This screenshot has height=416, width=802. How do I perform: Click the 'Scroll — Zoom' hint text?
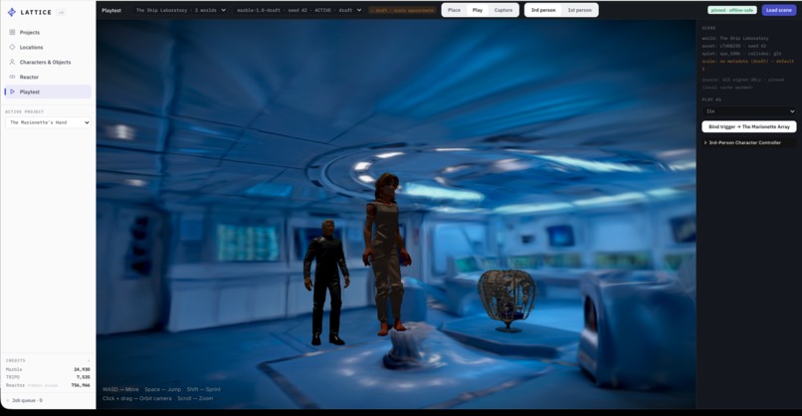click(x=195, y=398)
